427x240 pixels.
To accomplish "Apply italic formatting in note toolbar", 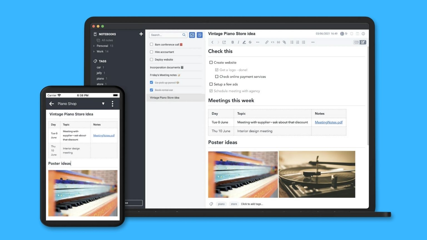I will pyautogui.click(x=238, y=42).
